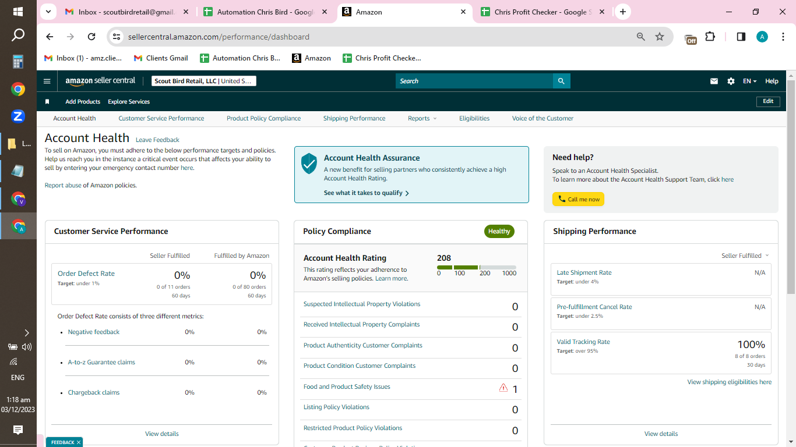
Task: Close the Amazon browser tab
Action: tap(463, 12)
